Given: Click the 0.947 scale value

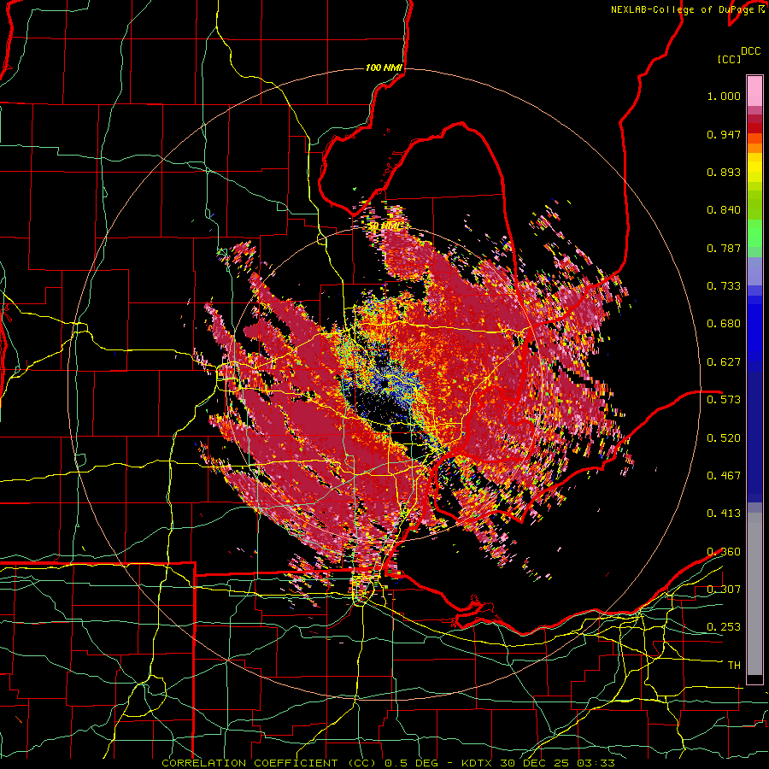Looking at the screenshot, I should point(724,134).
